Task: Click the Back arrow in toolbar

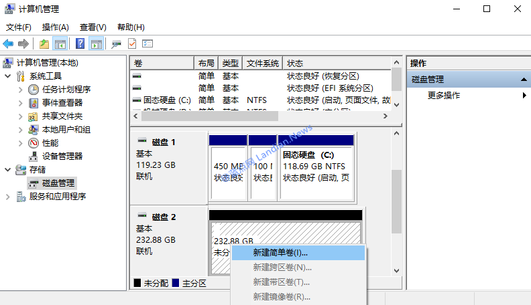Action: click(8, 43)
